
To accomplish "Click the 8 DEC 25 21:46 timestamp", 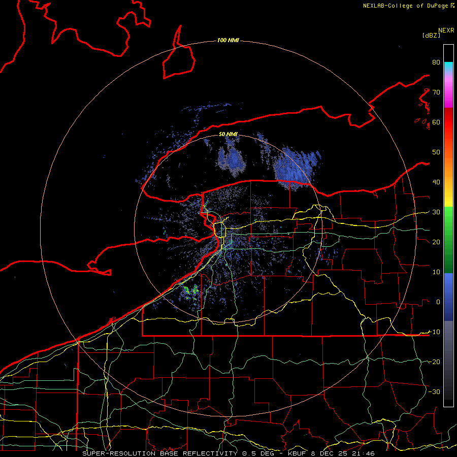I will pyautogui.click(x=344, y=453).
